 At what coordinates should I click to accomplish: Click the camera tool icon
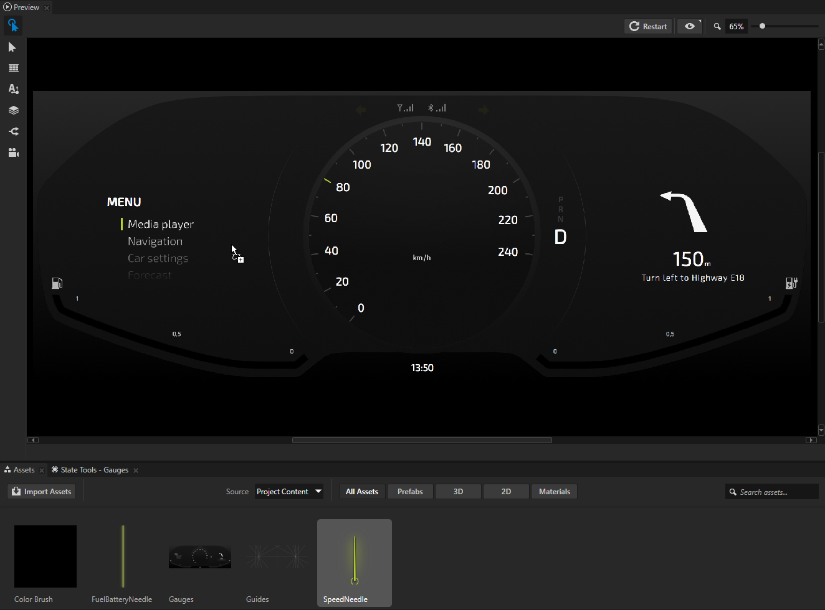tap(13, 152)
